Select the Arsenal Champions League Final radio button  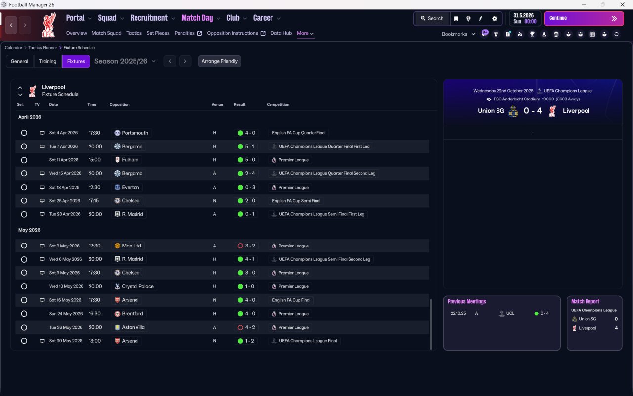tap(24, 341)
